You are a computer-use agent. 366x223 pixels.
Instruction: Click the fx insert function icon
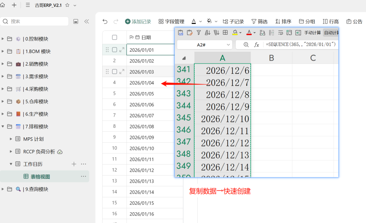click(257, 45)
